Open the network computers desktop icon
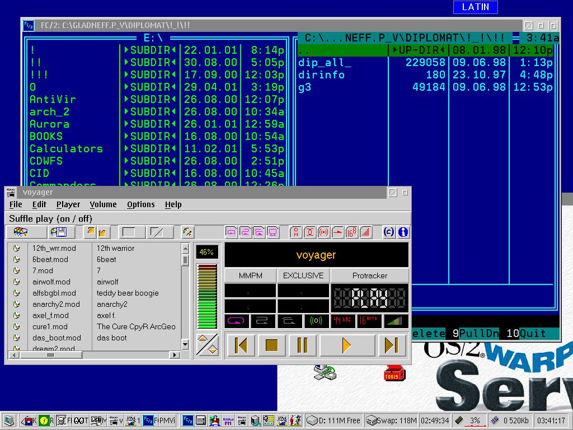573x430 pixels. (x=325, y=372)
